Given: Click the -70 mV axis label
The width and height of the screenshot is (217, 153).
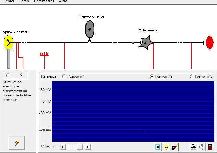Looking at the screenshot, I should tap(45, 130).
